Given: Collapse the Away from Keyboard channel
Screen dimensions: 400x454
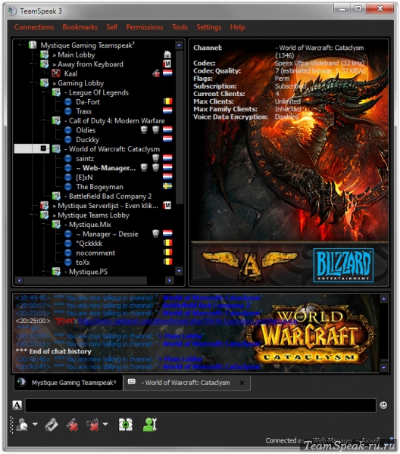Looking at the screenshot, I should point(32,64).
